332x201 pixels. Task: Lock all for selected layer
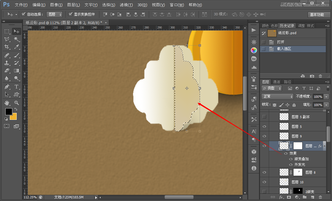point(294,105)
